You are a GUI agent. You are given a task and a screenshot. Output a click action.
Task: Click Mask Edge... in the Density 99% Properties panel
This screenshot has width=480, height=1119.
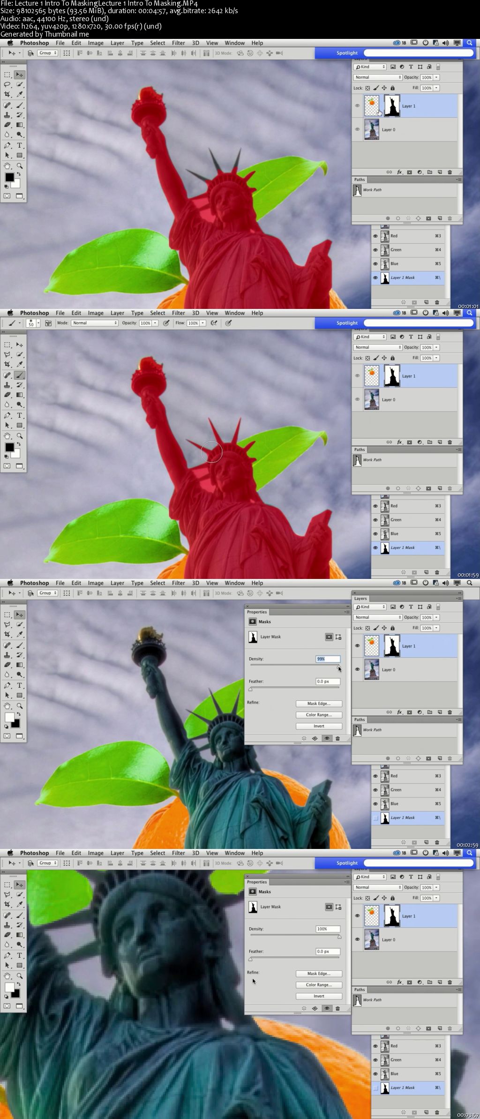(319, 704)
